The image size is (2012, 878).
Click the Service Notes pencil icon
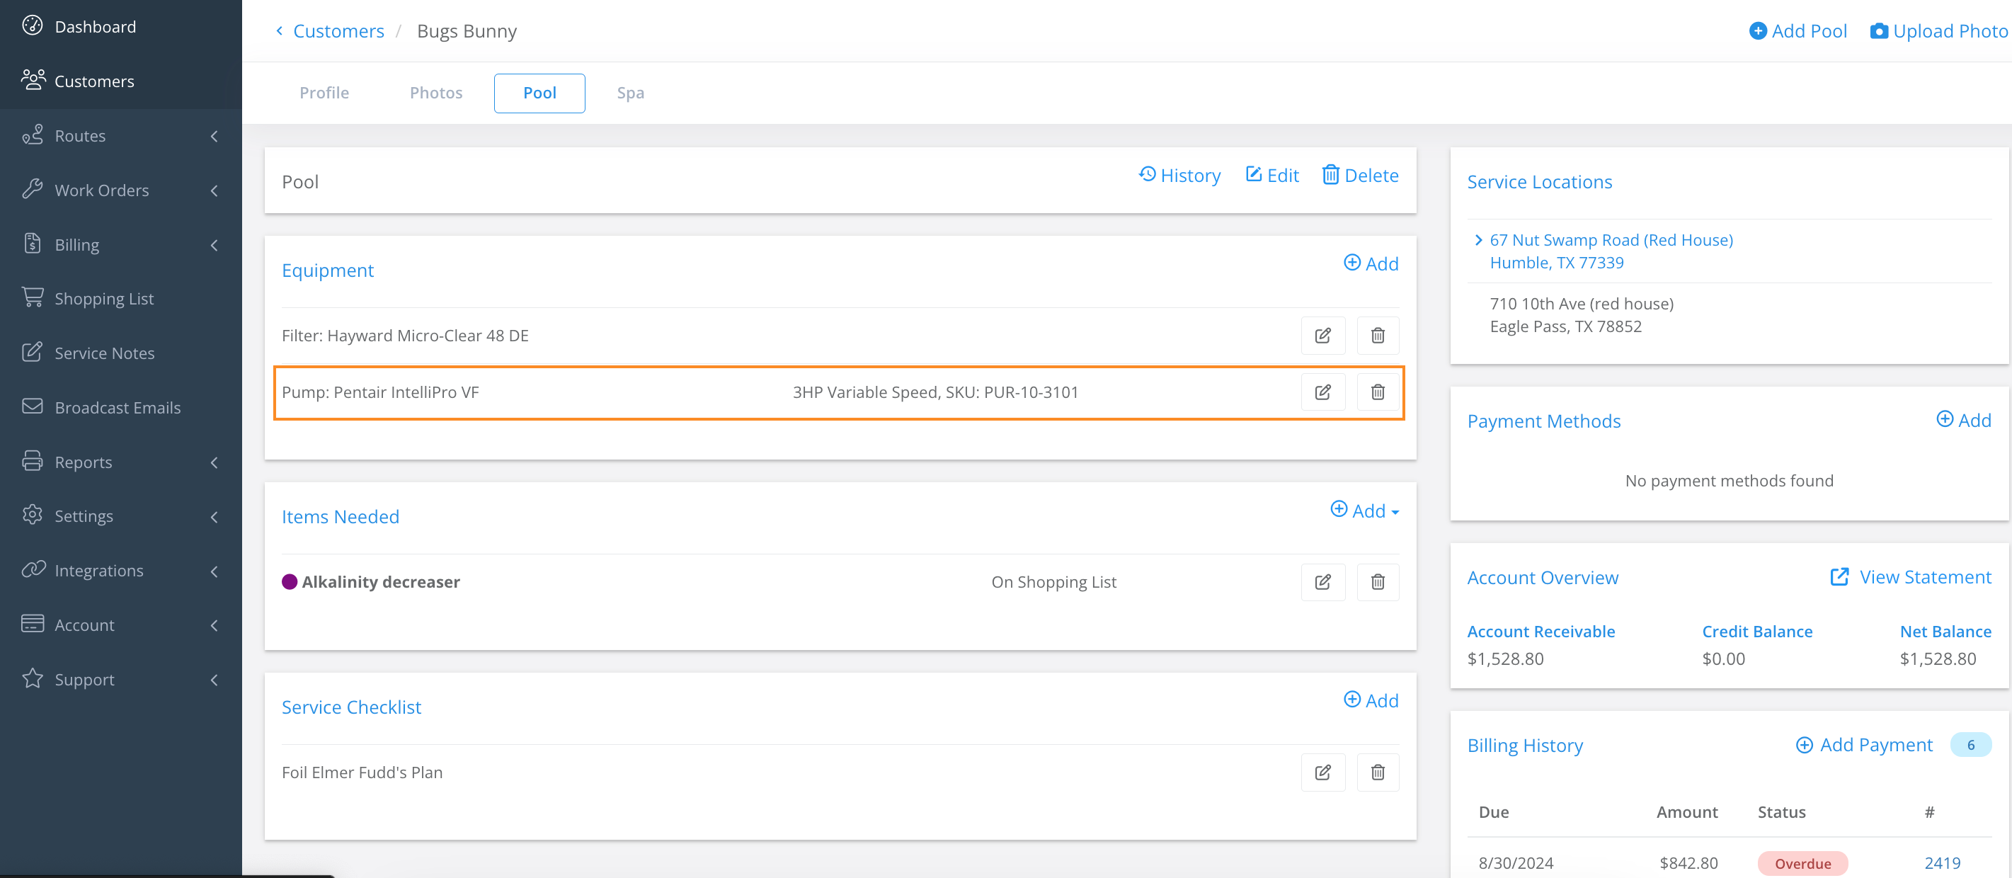tap(32, 353)
